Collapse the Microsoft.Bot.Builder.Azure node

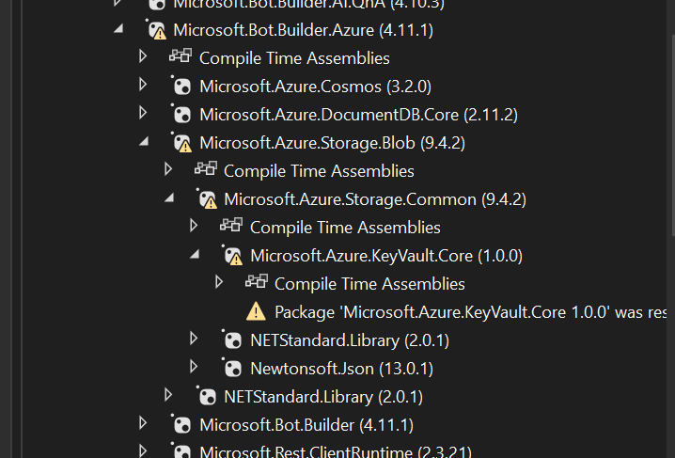[118, 29]
